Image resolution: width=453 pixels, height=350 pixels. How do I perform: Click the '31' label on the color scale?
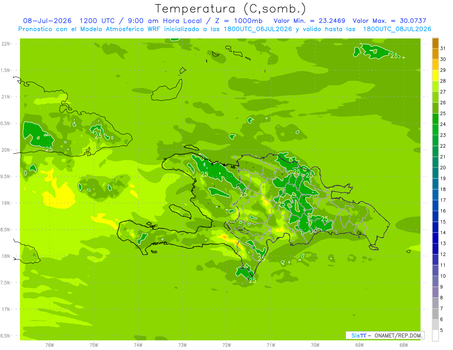pyautogui.click(x=443, y=48)
